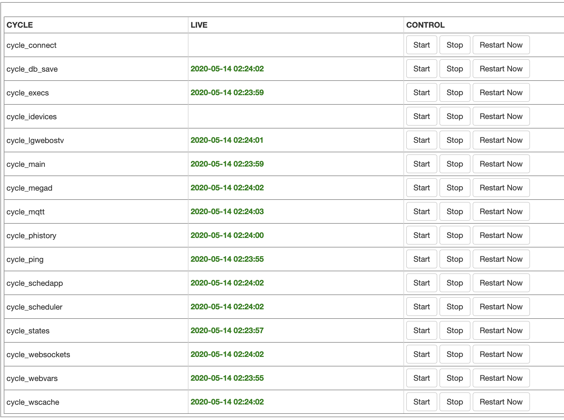Click cycle_main live timestamp
Image resolution: width=564 pixels, height=420 pixels.
coord(227,164)
